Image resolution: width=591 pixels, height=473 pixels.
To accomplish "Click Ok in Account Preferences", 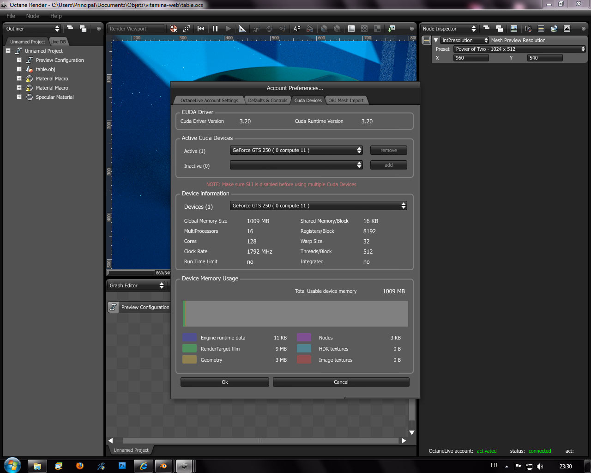I will pos(225,382).
